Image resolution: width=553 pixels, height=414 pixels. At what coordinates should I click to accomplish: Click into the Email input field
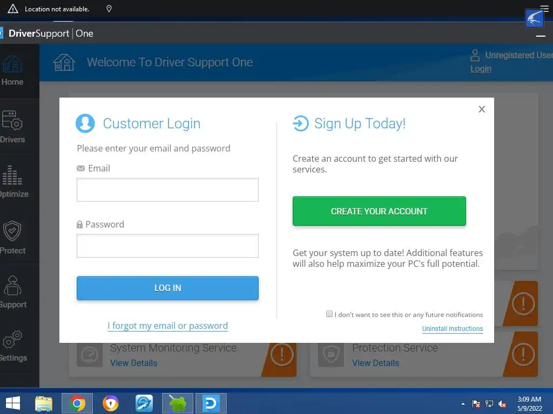click(x=167, y=190)
